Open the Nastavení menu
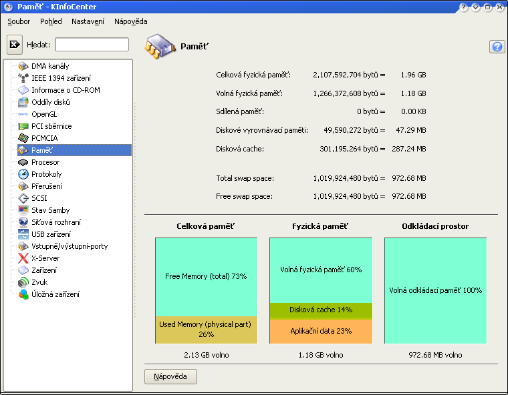 click(88, 21)
